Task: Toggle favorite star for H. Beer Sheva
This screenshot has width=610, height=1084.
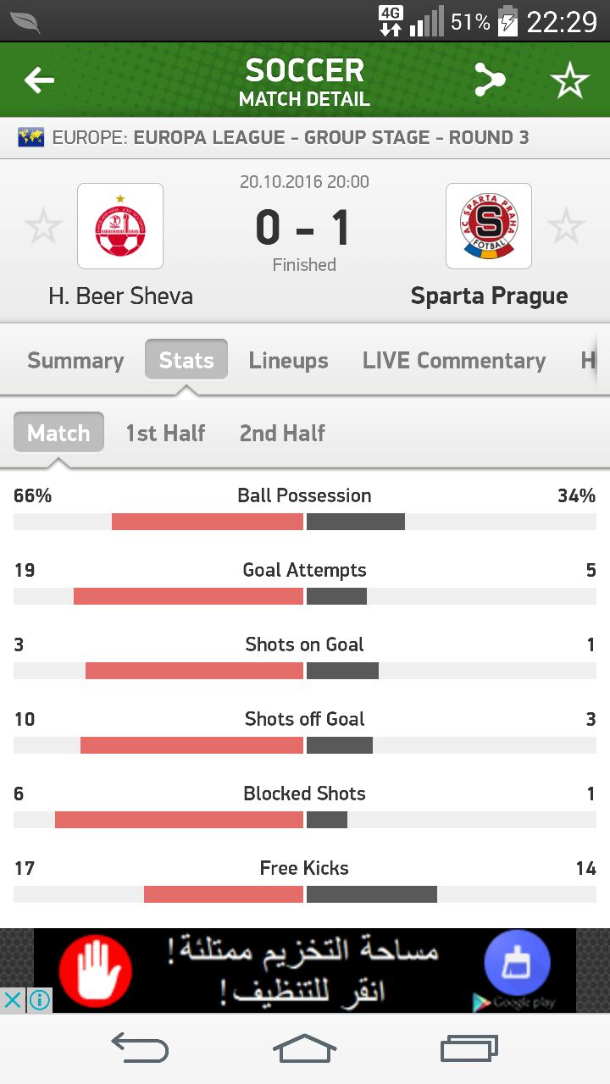Action: (42, 227)
